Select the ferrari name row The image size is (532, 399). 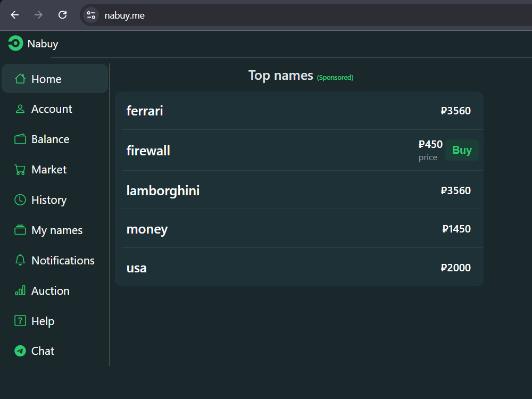[x=299, y=111]
